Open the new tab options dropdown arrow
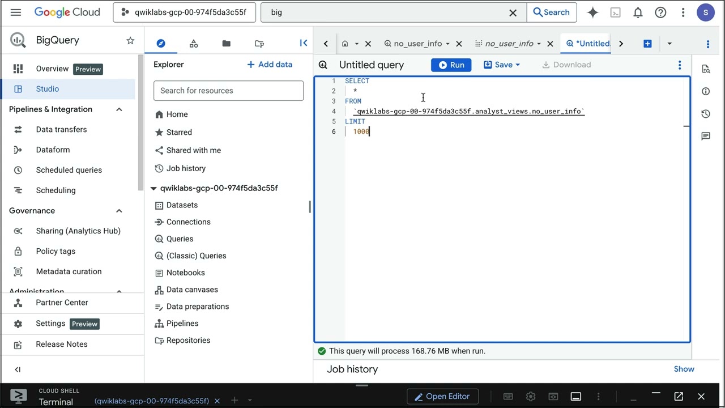Viewport: 725px width, 408px height. coord(669,44)
